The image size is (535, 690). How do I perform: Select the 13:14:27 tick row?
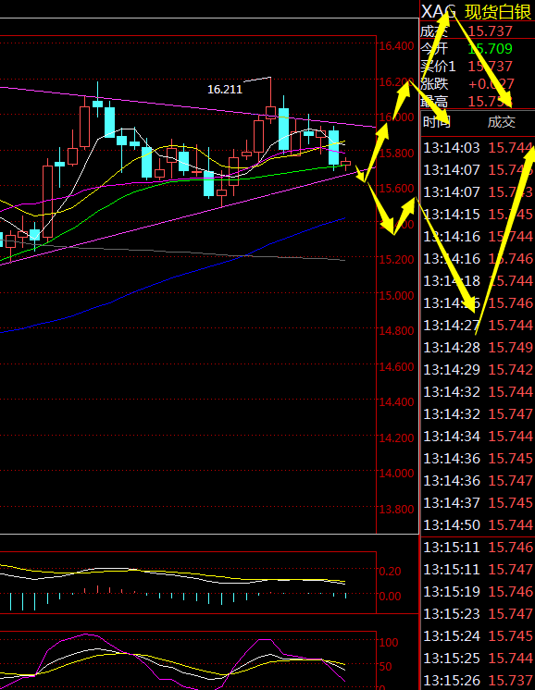pyautogui.click(x=478, y=326)
